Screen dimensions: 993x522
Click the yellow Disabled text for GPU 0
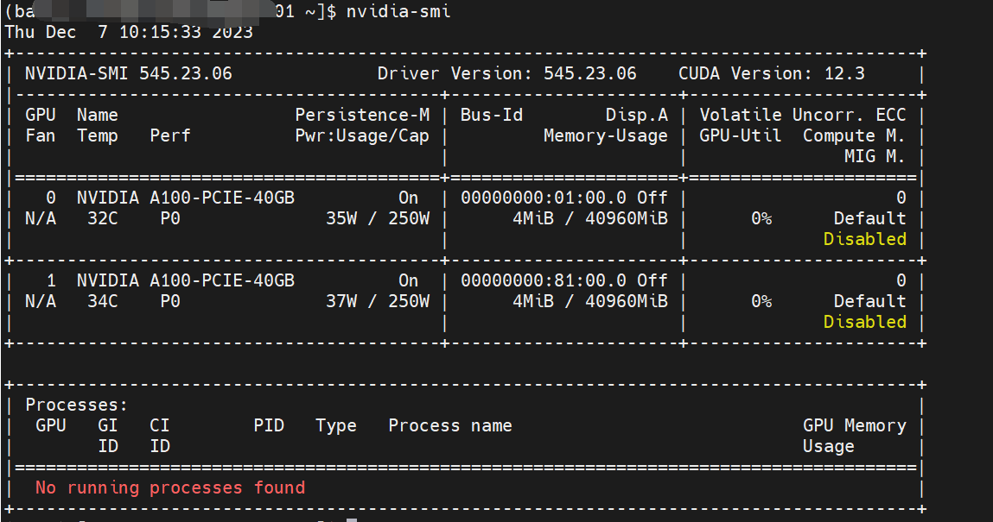(864, 239)
